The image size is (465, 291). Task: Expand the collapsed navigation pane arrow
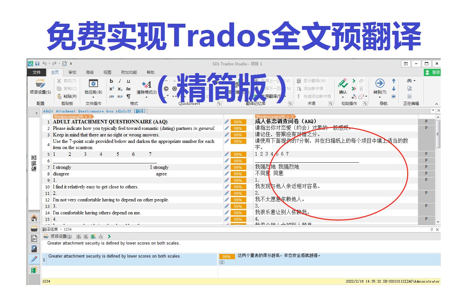click(x=36, y=113)
